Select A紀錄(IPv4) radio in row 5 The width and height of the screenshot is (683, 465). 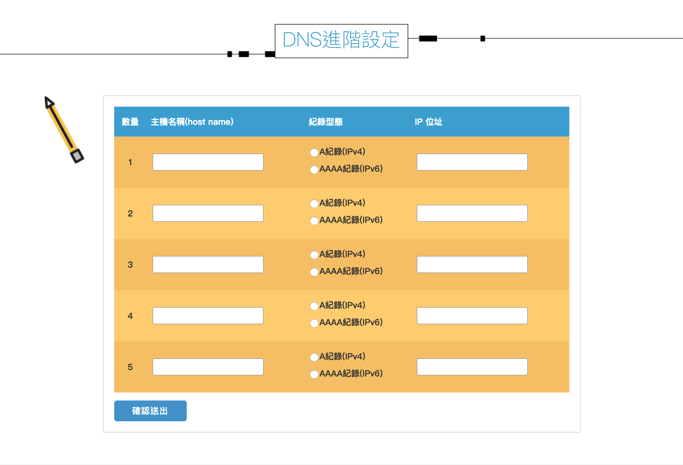coord(314,357)
